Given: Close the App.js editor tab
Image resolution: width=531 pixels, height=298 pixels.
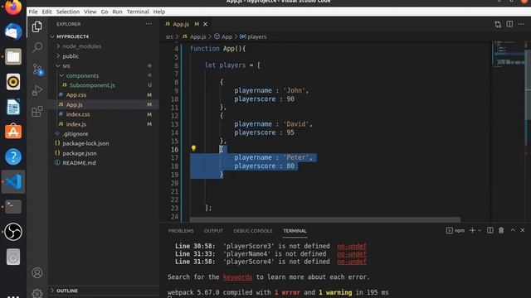Looking at the screenshot, I should coord(205,24).
